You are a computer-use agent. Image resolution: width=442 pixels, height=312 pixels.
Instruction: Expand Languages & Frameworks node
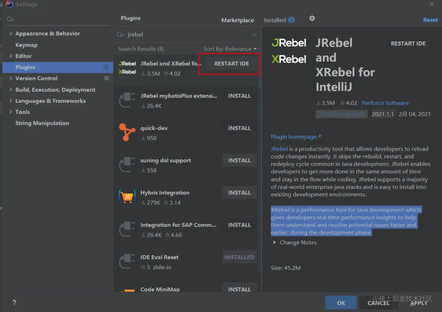point(10,101)
